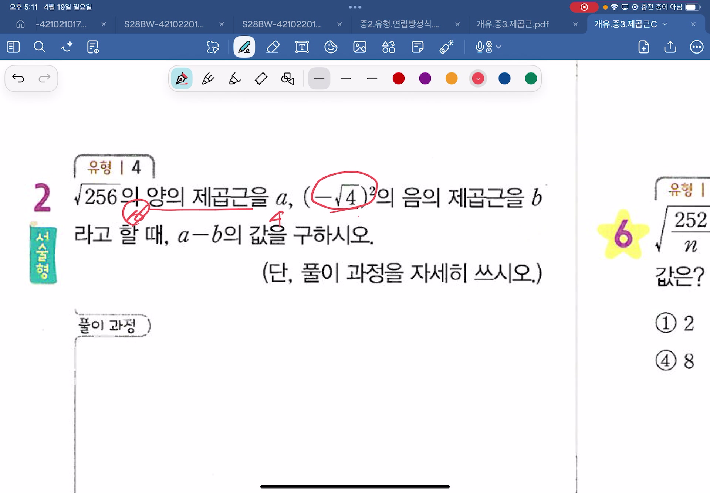Expand the 개유.중3.제곱근C tab title dropdown
Viewport: 710px width, 493px height.
[665, 24]
